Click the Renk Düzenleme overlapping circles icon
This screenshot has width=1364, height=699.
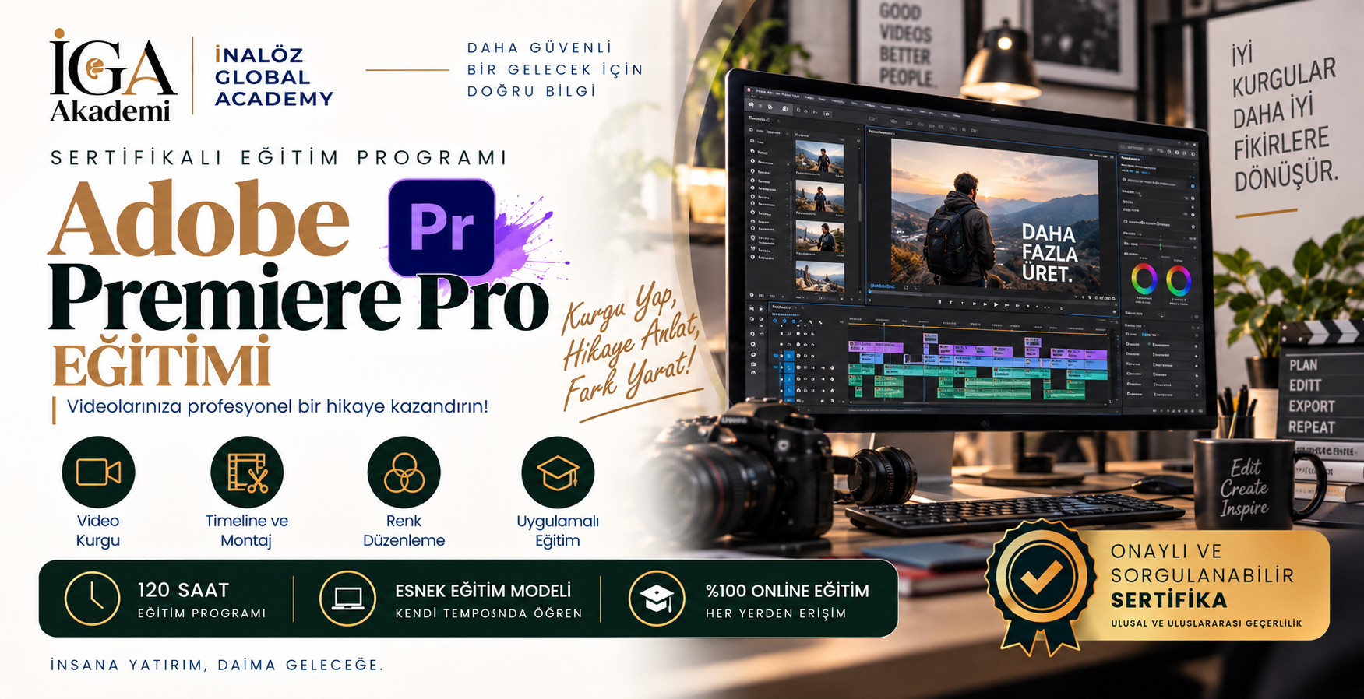click(x=404, y=472)
